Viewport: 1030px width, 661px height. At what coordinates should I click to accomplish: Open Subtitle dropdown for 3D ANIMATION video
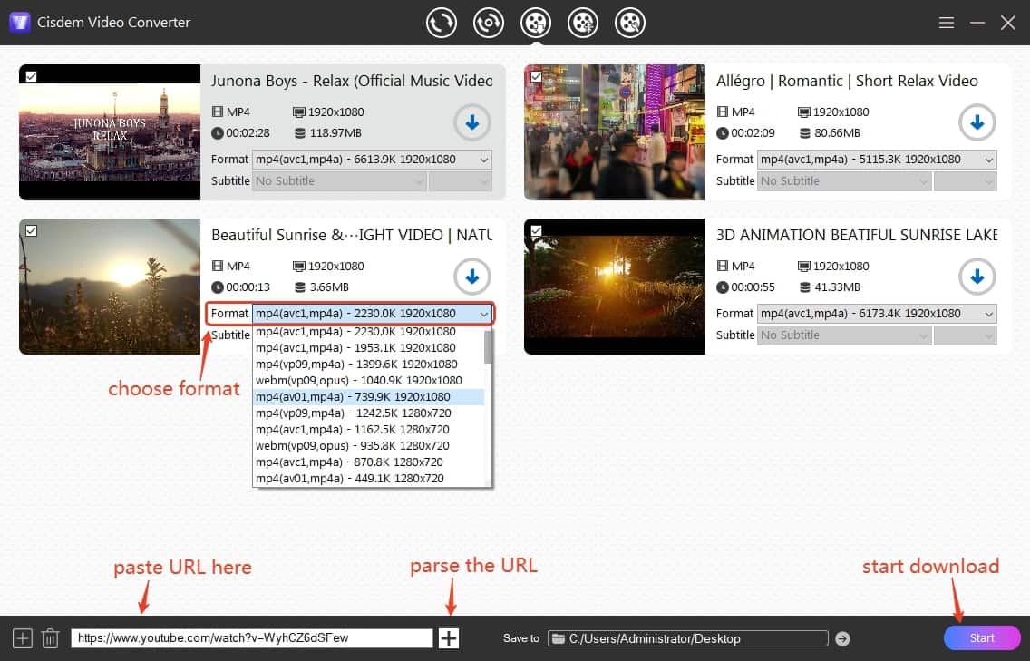pos(845,335)
